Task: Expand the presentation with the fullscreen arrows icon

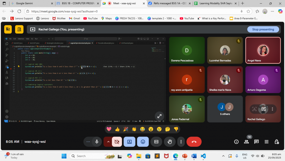Action: [x=159, y=116]
